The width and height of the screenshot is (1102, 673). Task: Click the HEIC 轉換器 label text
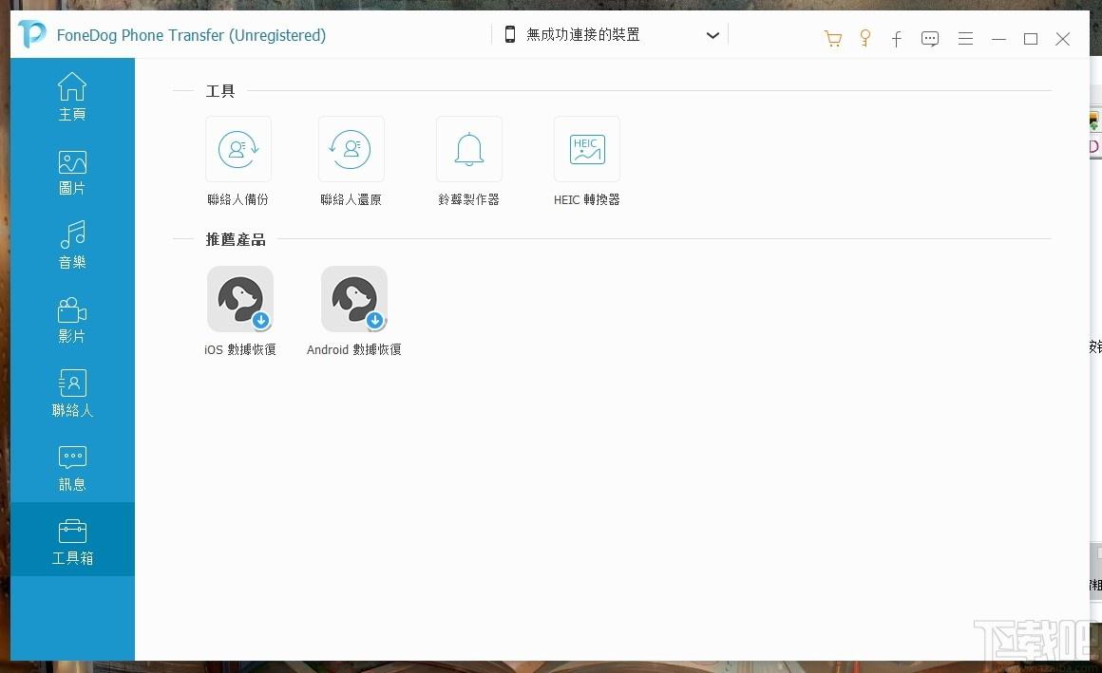[x=587, y=199]
